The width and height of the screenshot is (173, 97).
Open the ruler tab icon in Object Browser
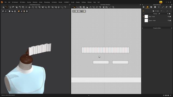167,7
